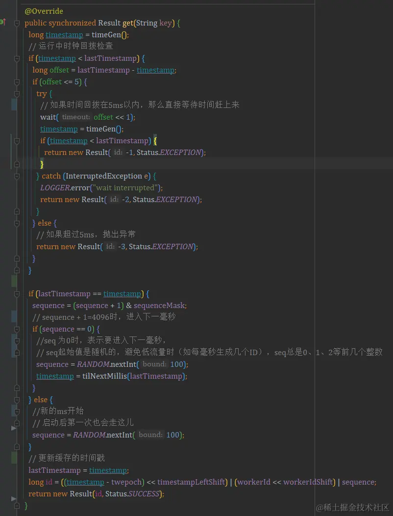
Task: Click 'bound:' hint above the tilNextMillis line
Action: tap(154, 364)
